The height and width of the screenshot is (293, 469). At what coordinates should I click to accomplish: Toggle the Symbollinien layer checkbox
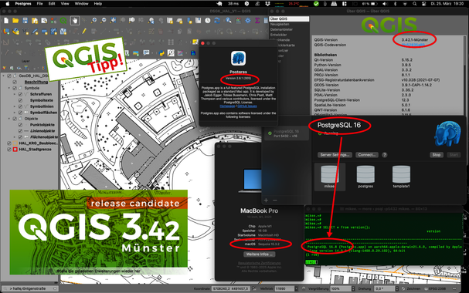click(x=20, y=106)
